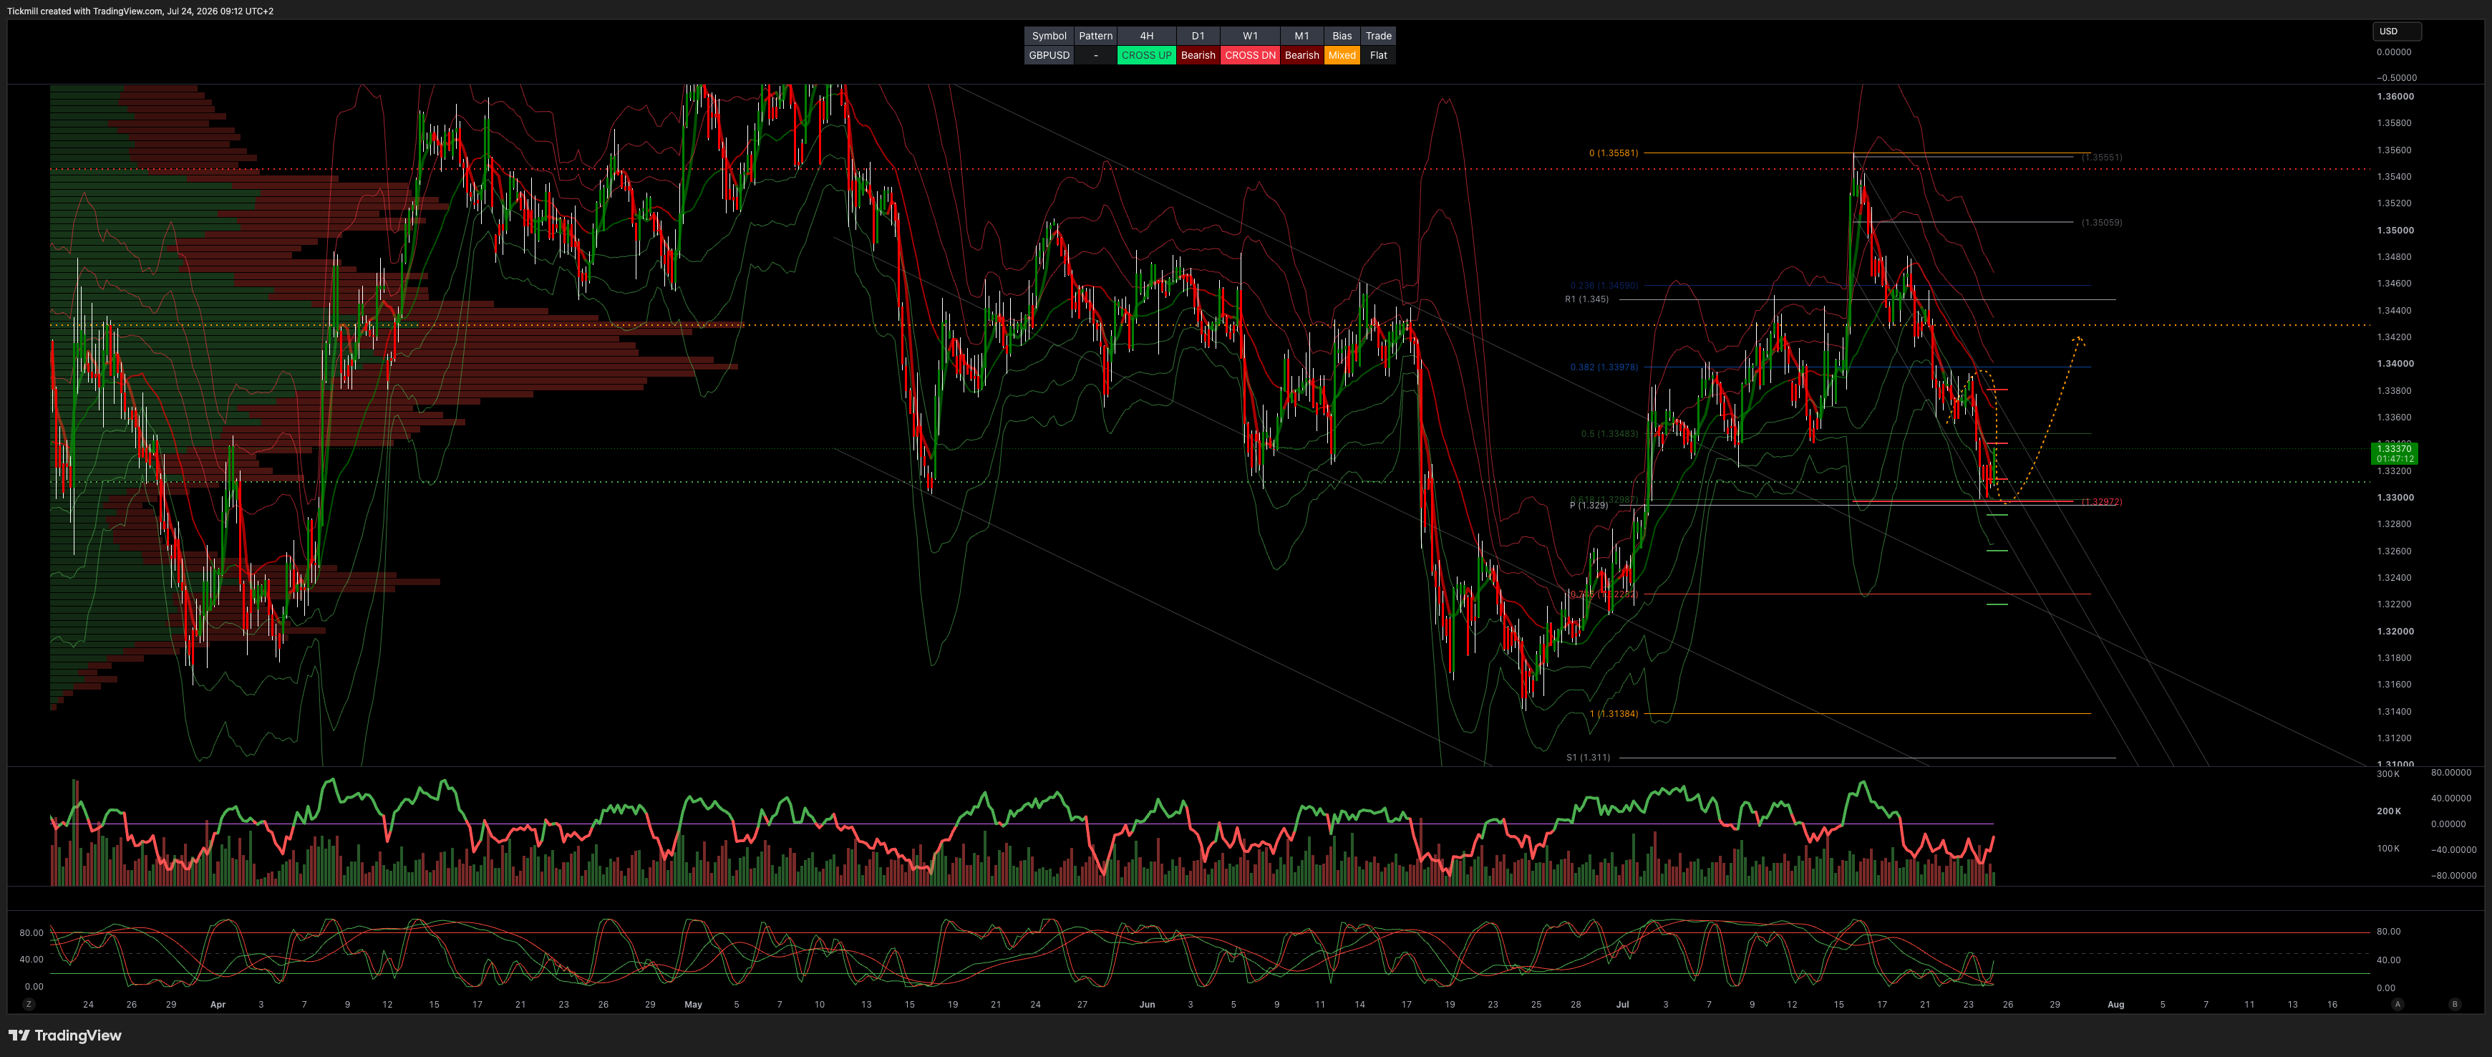Click the Trade column header
This screenshot has width=2492, height=1057.
(1379, 36)
